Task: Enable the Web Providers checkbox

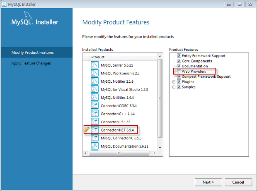Action: tap(179, 71)
